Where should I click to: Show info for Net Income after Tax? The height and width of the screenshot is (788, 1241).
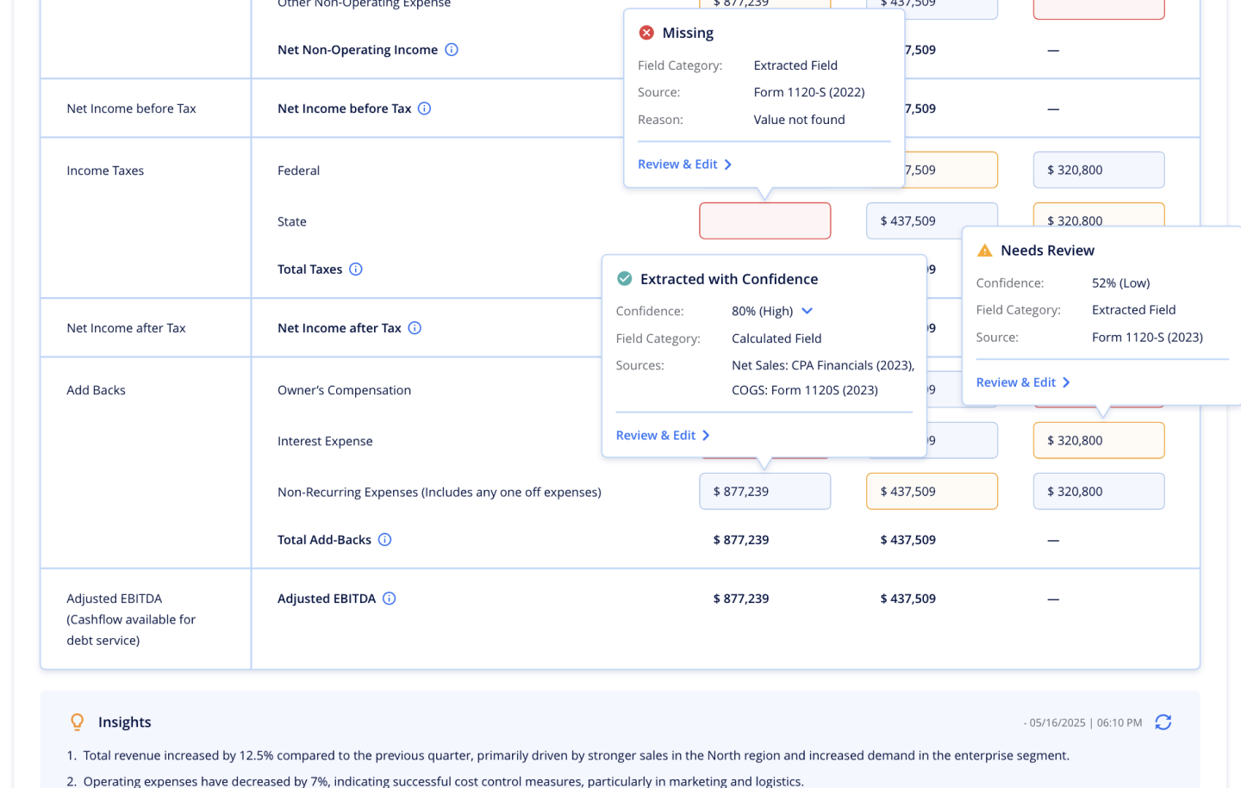coord(415,328)
